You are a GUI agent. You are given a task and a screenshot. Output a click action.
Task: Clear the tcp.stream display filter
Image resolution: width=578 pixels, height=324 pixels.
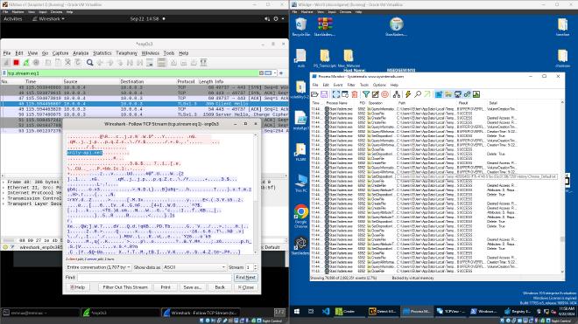[261, 73]
